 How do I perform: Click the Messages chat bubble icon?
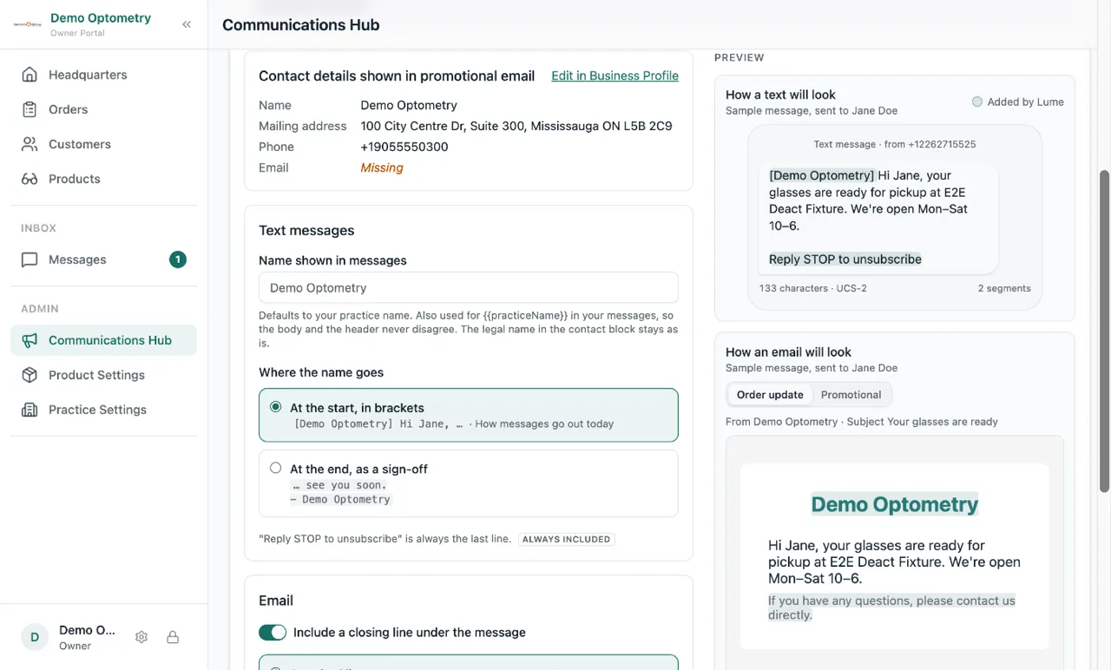coord(30,259)
